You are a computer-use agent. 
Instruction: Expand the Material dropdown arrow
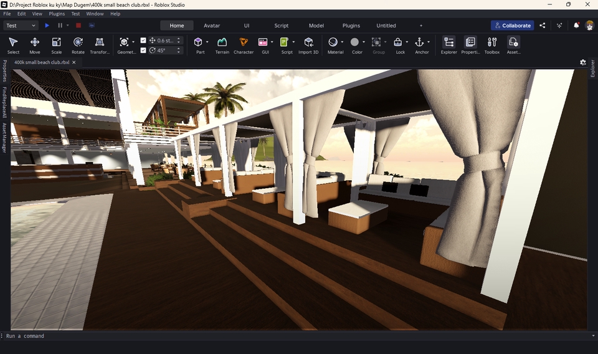(x=342, y=42)
